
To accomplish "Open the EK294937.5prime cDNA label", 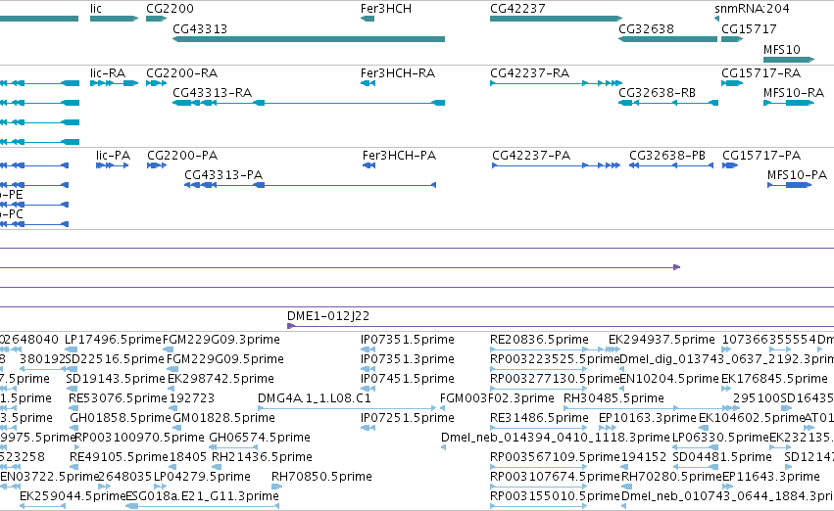I will (x=662, y=340).
